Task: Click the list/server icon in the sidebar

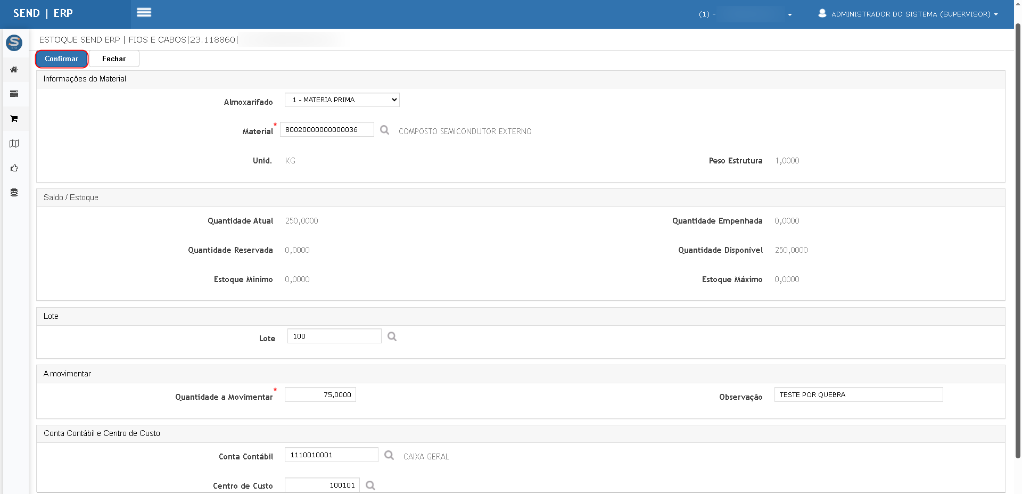Action: [x=14, y=94]
